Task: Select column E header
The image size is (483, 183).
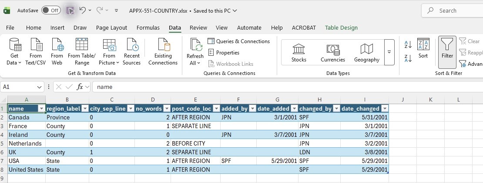Action: tap(195, 100)
